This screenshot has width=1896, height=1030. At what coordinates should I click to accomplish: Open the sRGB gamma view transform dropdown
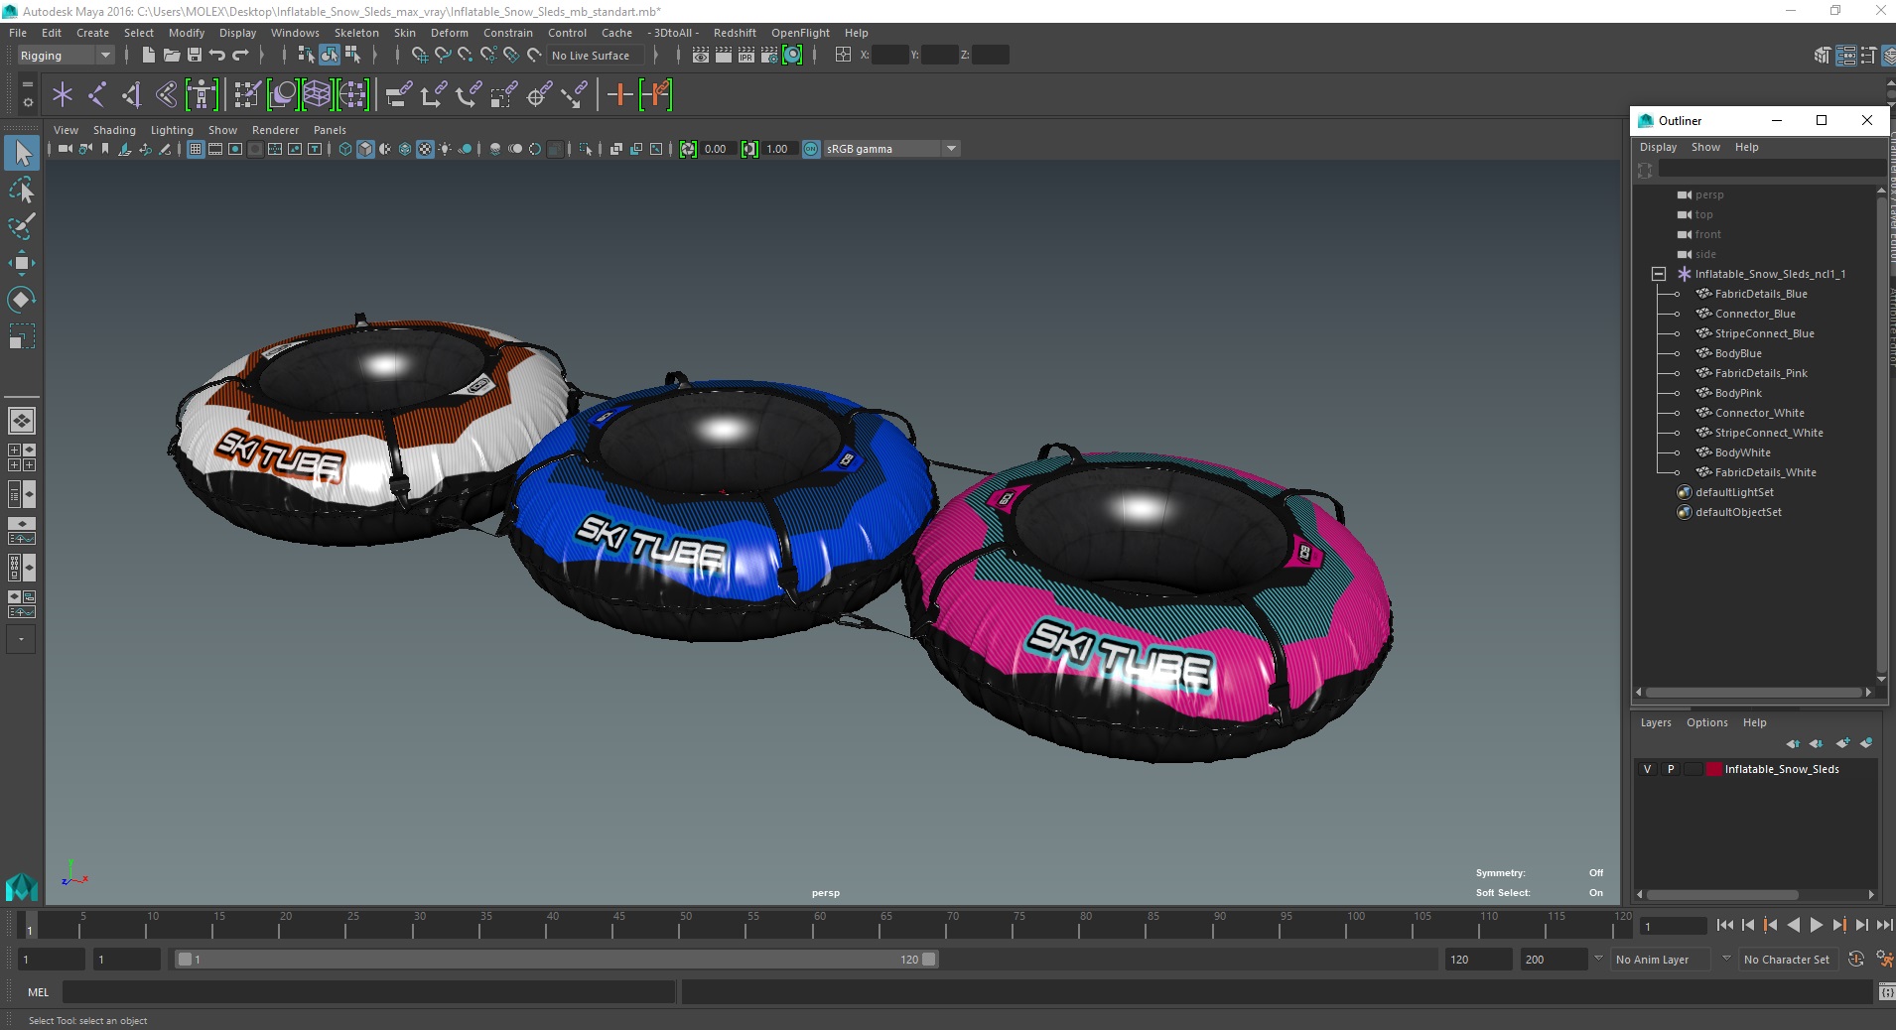click(891, 149)
